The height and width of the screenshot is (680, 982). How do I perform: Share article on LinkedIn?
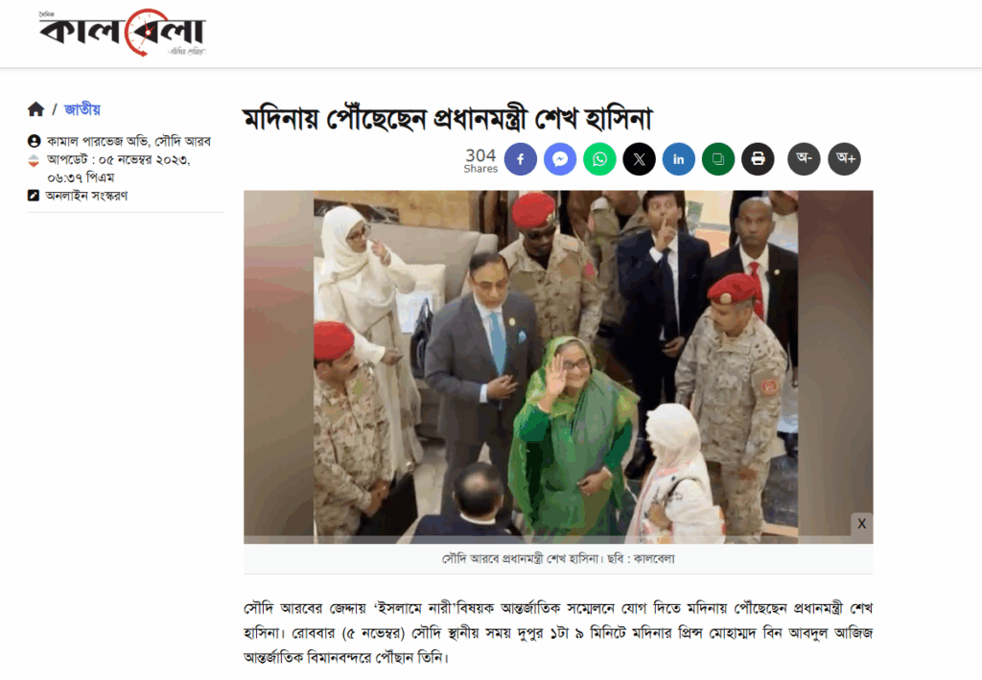[x=679, y=159]
